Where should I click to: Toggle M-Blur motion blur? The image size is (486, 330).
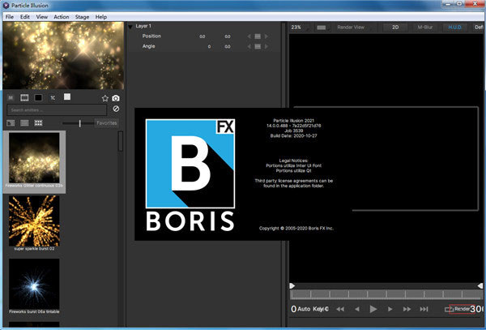coord(424,27)
